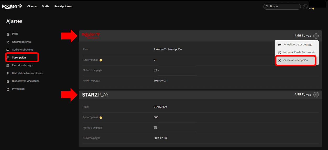328x150 pixels.
Task: Click the Control parental sliders icon
Action: 8,42
